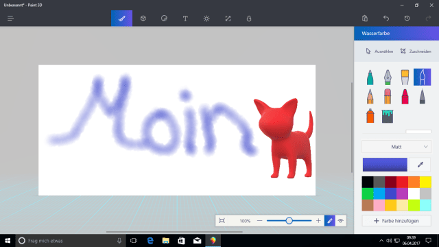Toggle the 2D edit pencil mode
Image resolution: width=439 pixels, height=247 pixels.
(x=330, y=221)
